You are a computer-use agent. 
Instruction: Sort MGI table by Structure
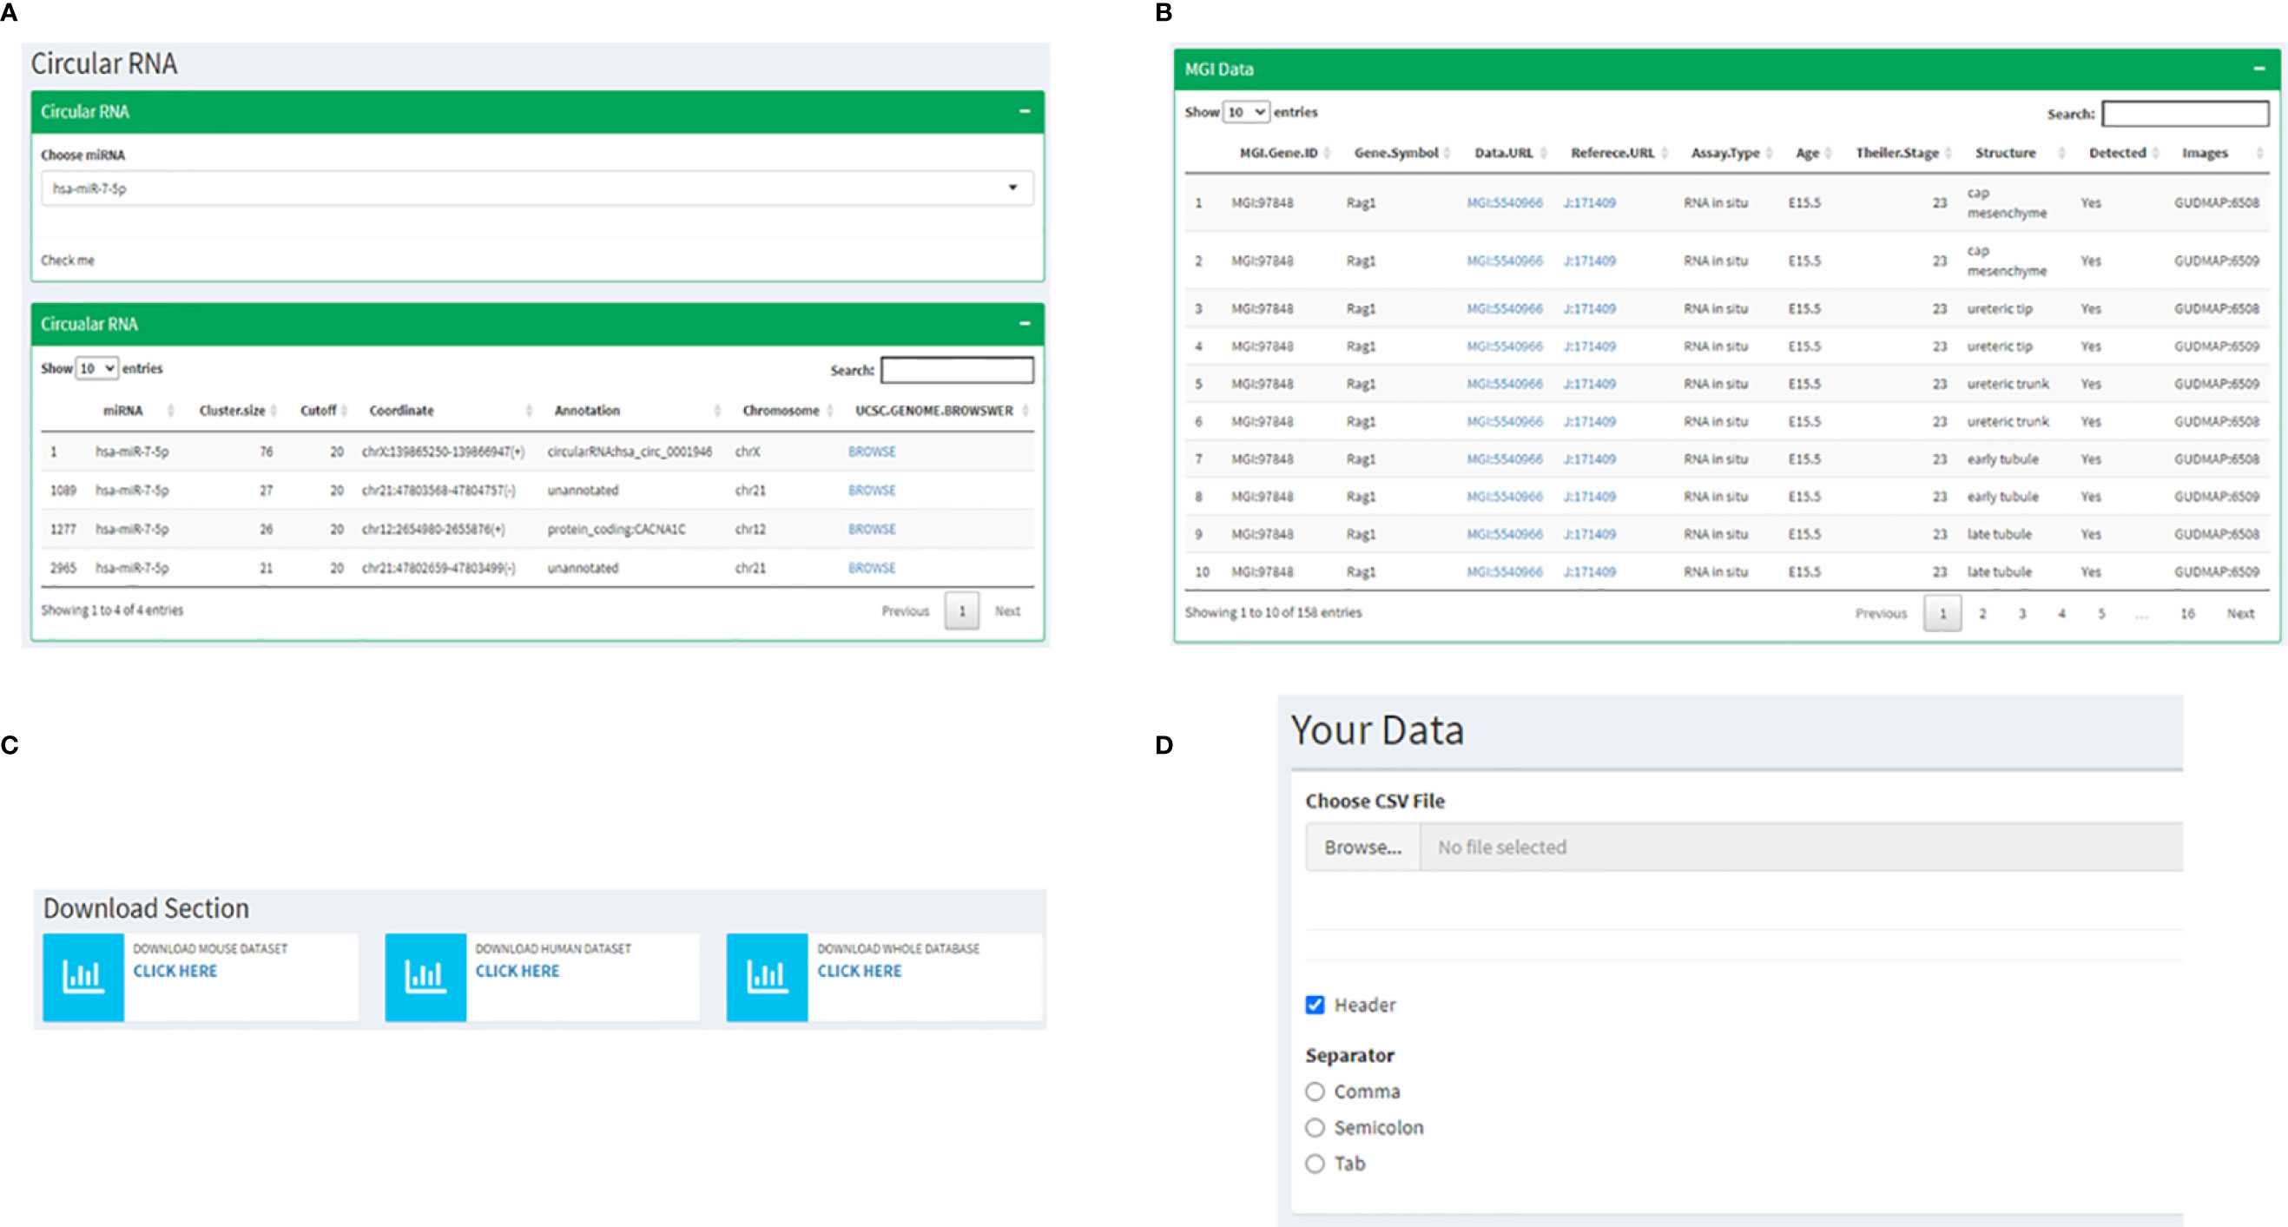tap(2005, 153)
